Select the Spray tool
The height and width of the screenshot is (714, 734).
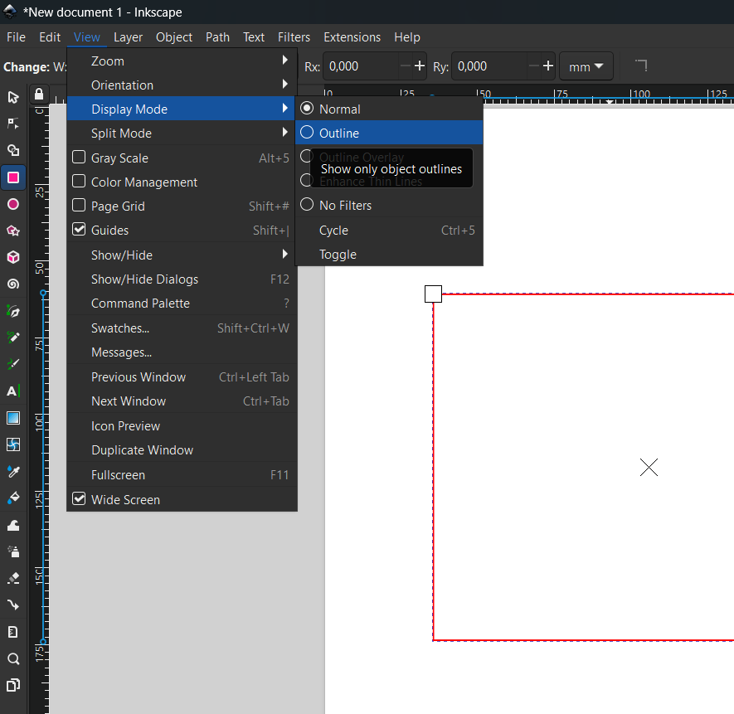point(13,551)
